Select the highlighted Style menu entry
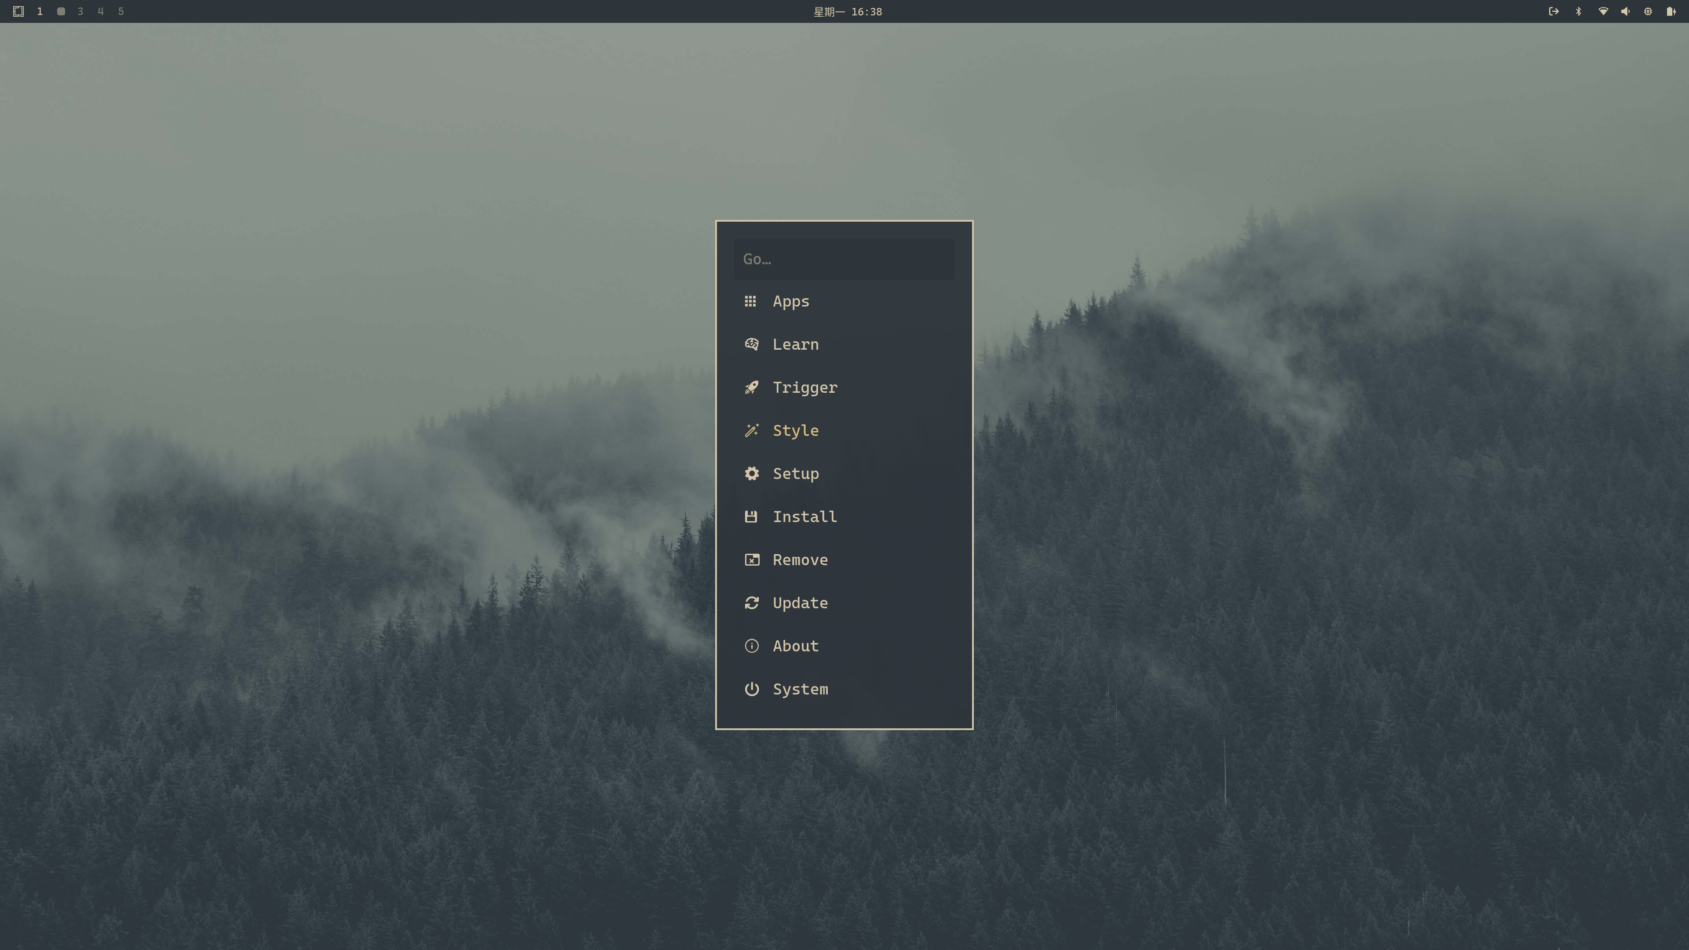This screenshot has width=1689, height=950. [x=844, y=431]
